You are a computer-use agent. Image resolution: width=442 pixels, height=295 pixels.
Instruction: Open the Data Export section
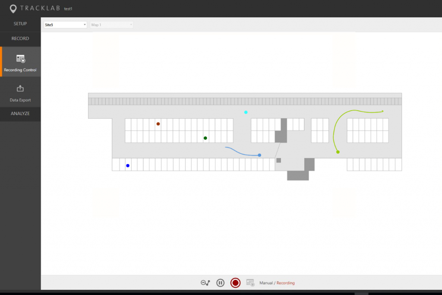click(x=20, y=92)
